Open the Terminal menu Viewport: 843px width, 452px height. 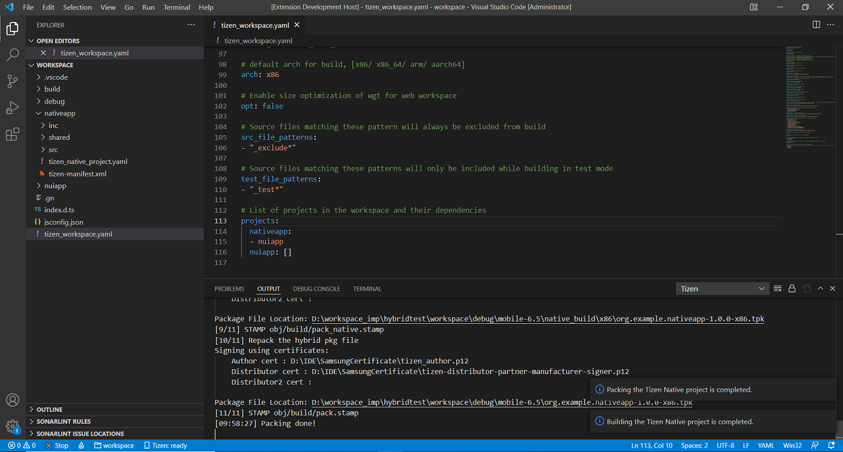coord(176,8)
